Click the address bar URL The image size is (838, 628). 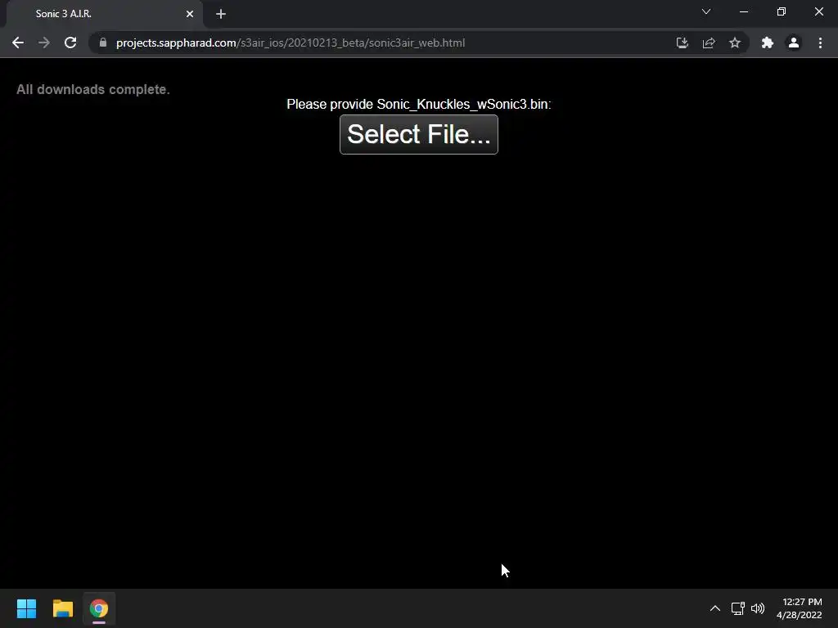291,43
